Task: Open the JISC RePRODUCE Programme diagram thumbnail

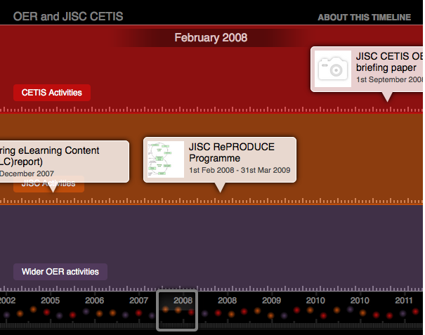Action: pyautogui.click(x=166, y=159)
